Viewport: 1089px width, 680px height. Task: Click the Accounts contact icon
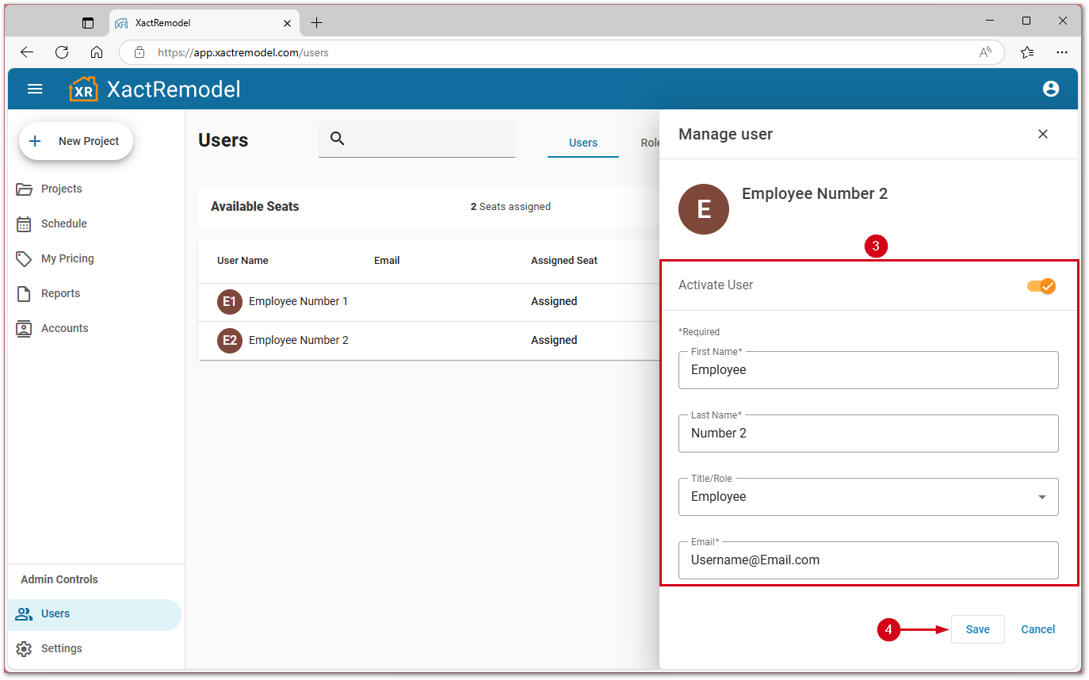[25, 328]
